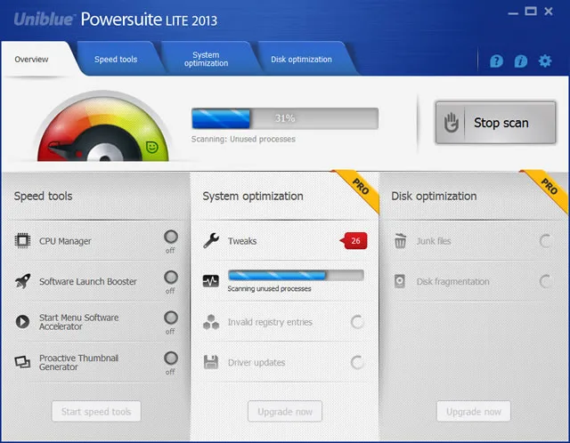The image size is (570, 443).
Task: Click the CPU Manager chip icon
Action: pyautogui.click(x=22, y=240)
